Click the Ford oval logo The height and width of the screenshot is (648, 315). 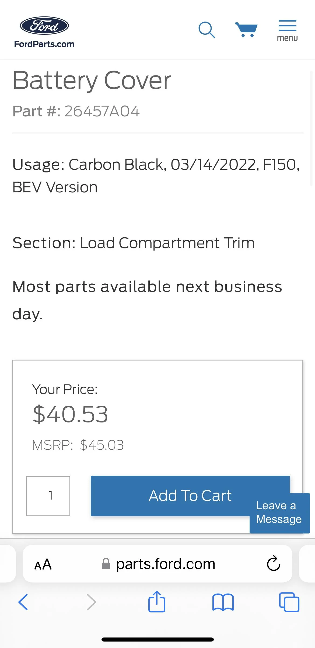pyautogui.click(x=44, y=26)
